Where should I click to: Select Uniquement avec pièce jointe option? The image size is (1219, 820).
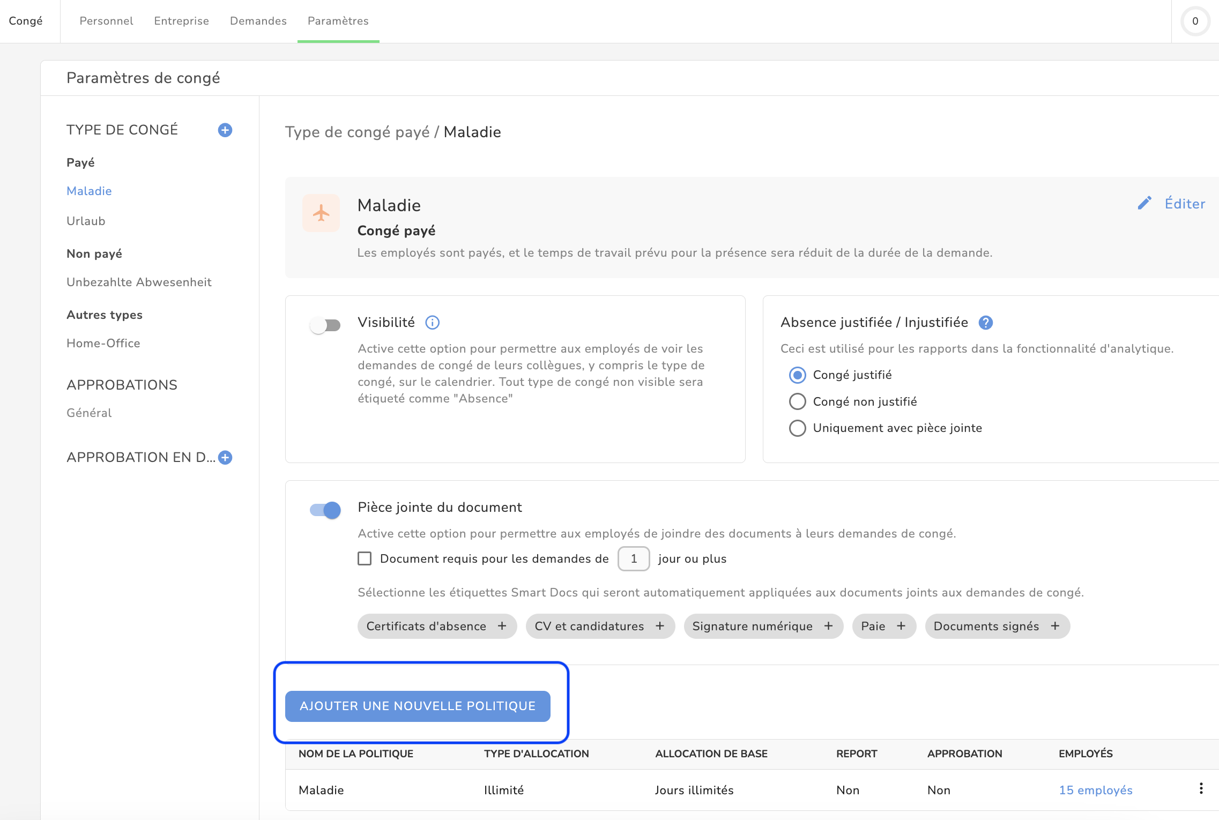tap(798, 428)
